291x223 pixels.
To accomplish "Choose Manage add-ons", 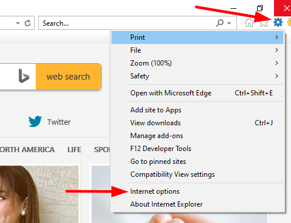I will point(197,136).
